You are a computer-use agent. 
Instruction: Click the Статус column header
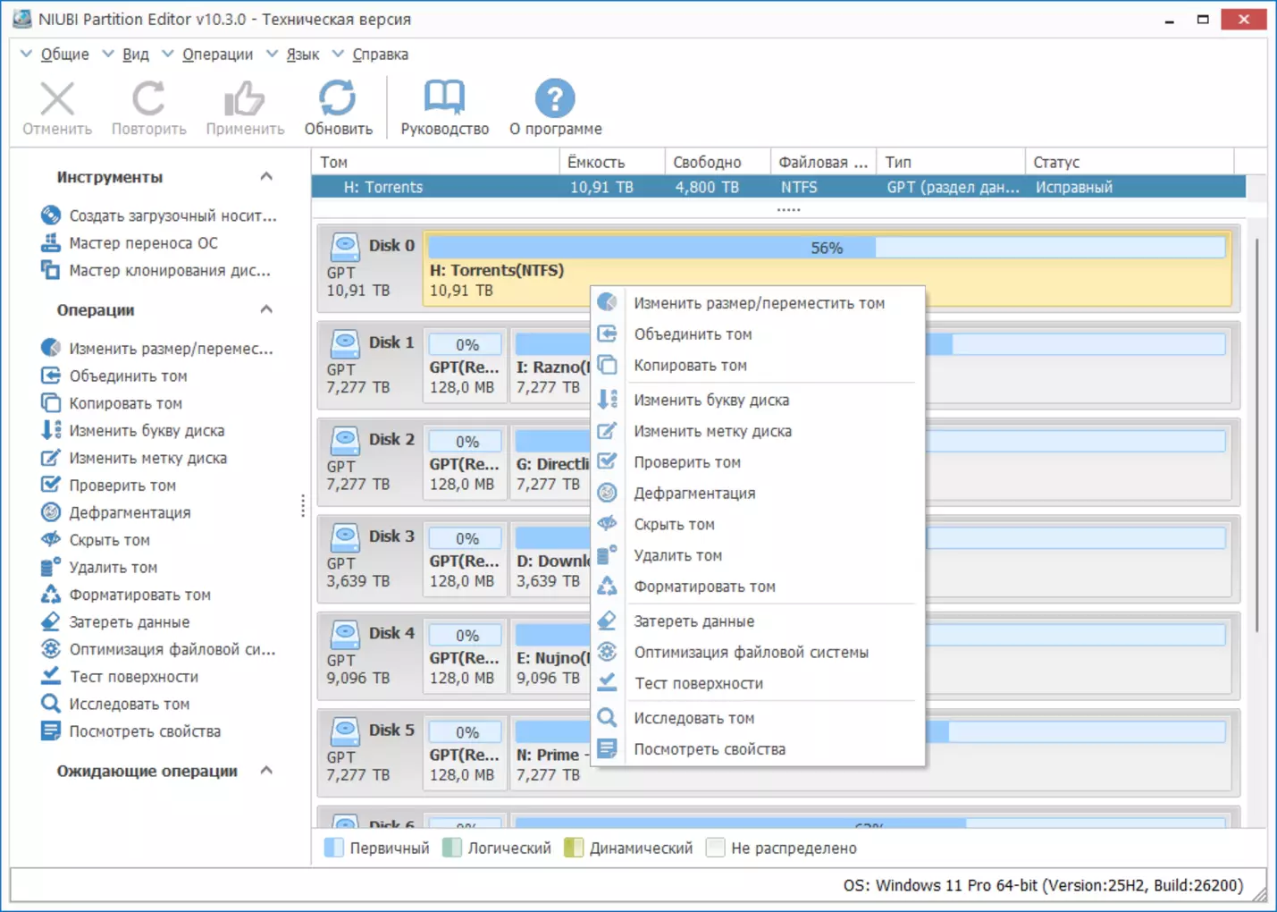1056,162
